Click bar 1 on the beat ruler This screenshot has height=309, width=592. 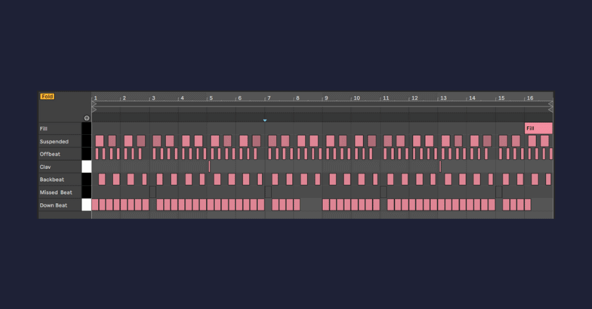point(95,98)
